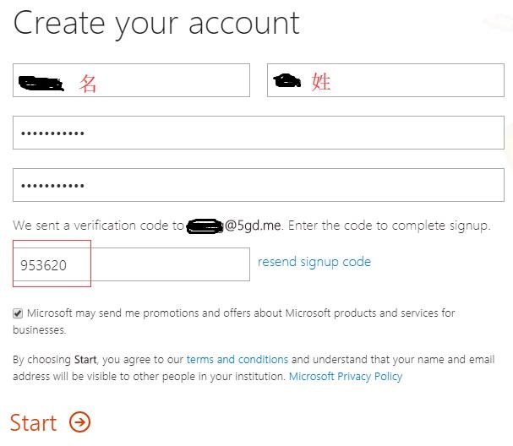Select the verification code field containing 953620
The height and width of the screenshot is (446, 513).
(131, 264)
